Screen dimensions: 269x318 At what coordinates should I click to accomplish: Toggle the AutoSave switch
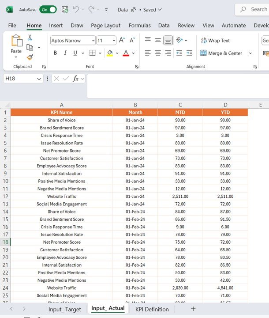pyautogui.click(x=48, y=9)
